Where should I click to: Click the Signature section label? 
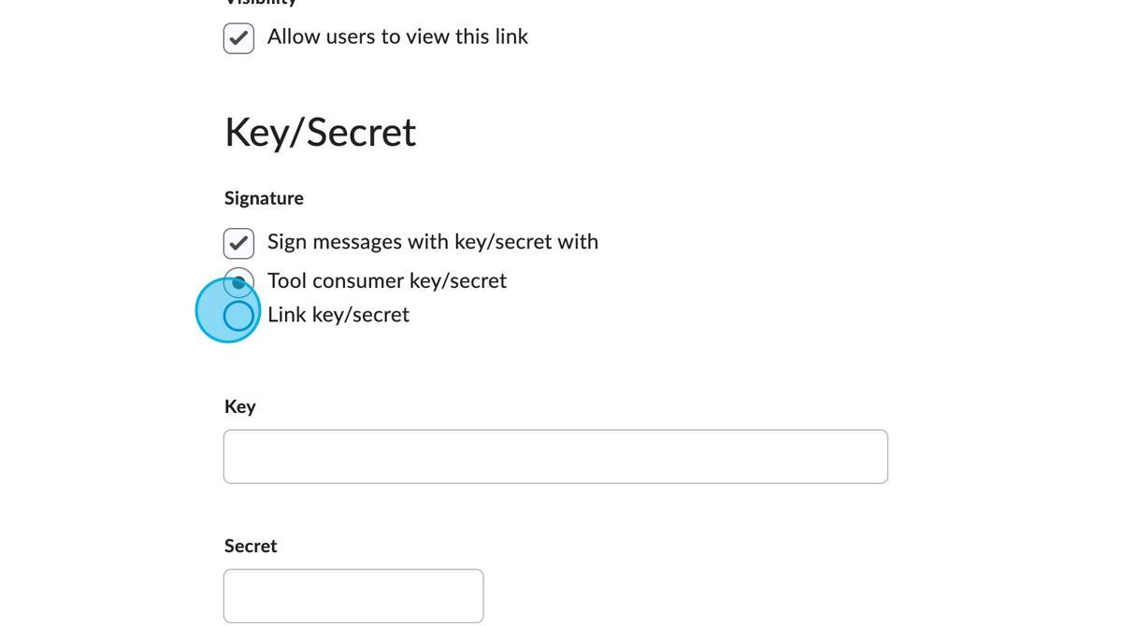pyautogui.click(x=264, y=197)
